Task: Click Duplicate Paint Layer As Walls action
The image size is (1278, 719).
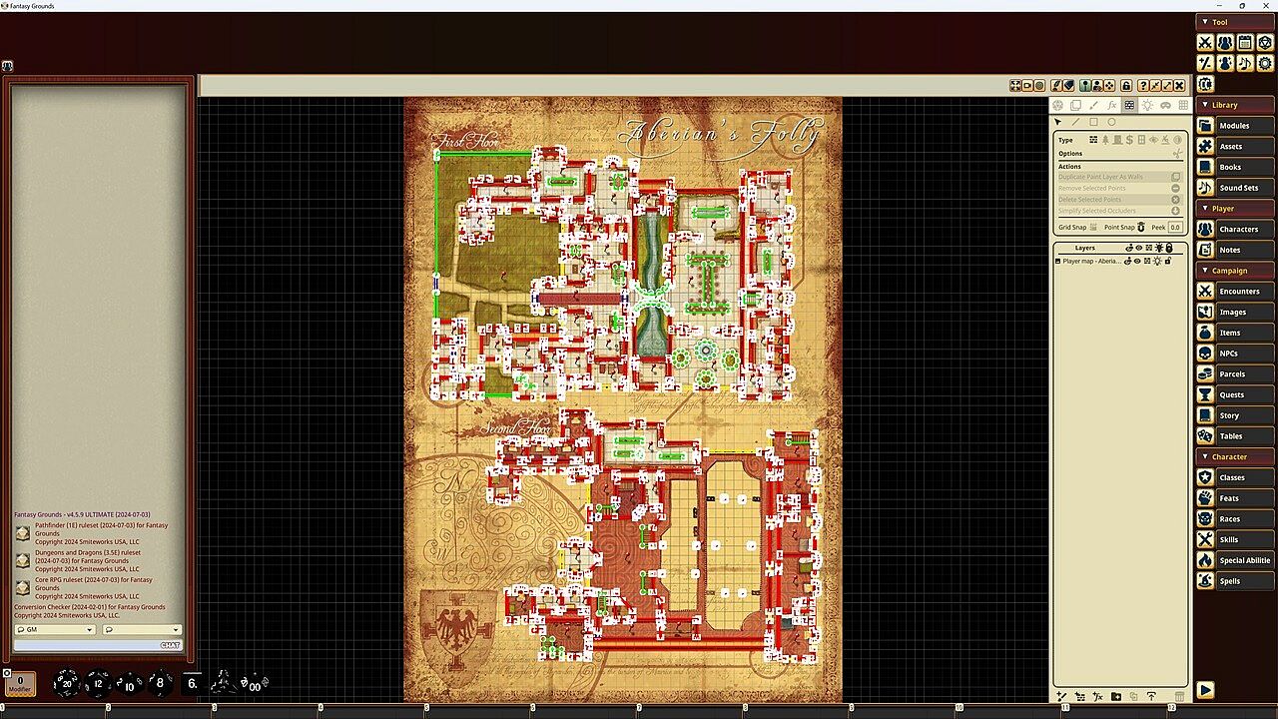Action: tap(1120, 177)
